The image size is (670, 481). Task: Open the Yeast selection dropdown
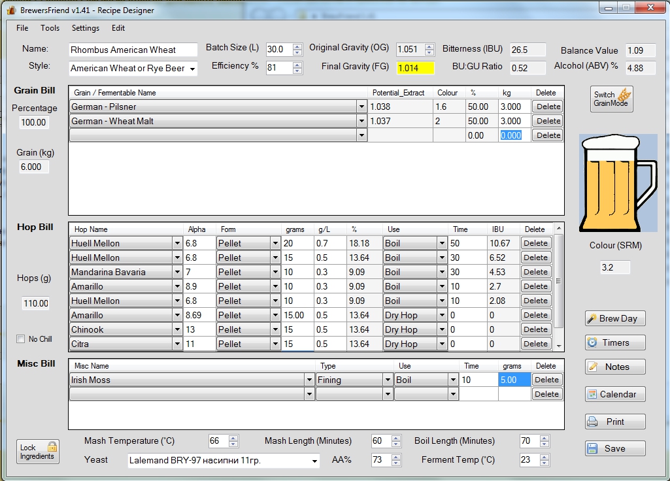315,461
